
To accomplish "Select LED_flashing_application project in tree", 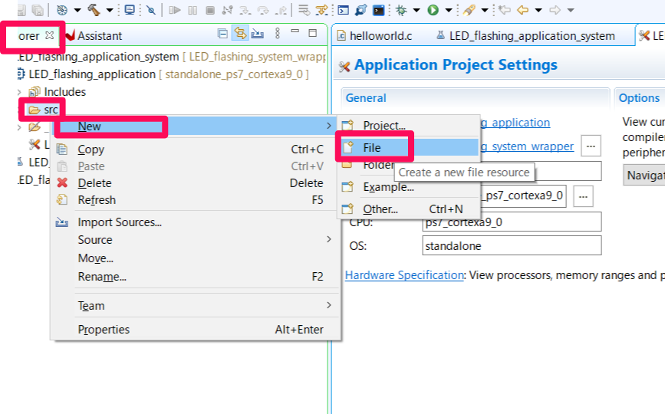I will (x=92, y=74).
